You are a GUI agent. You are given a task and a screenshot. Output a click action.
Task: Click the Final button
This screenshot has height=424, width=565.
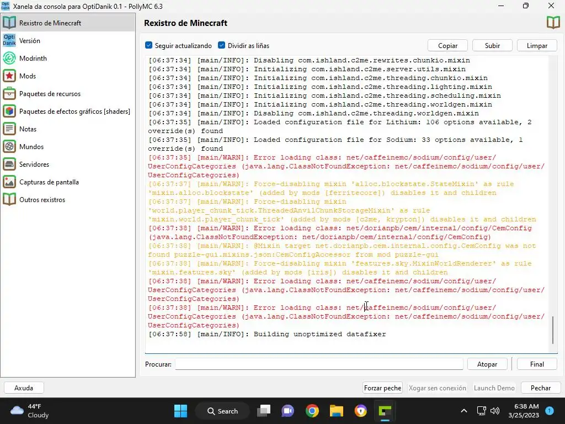(x=537, y=364)
